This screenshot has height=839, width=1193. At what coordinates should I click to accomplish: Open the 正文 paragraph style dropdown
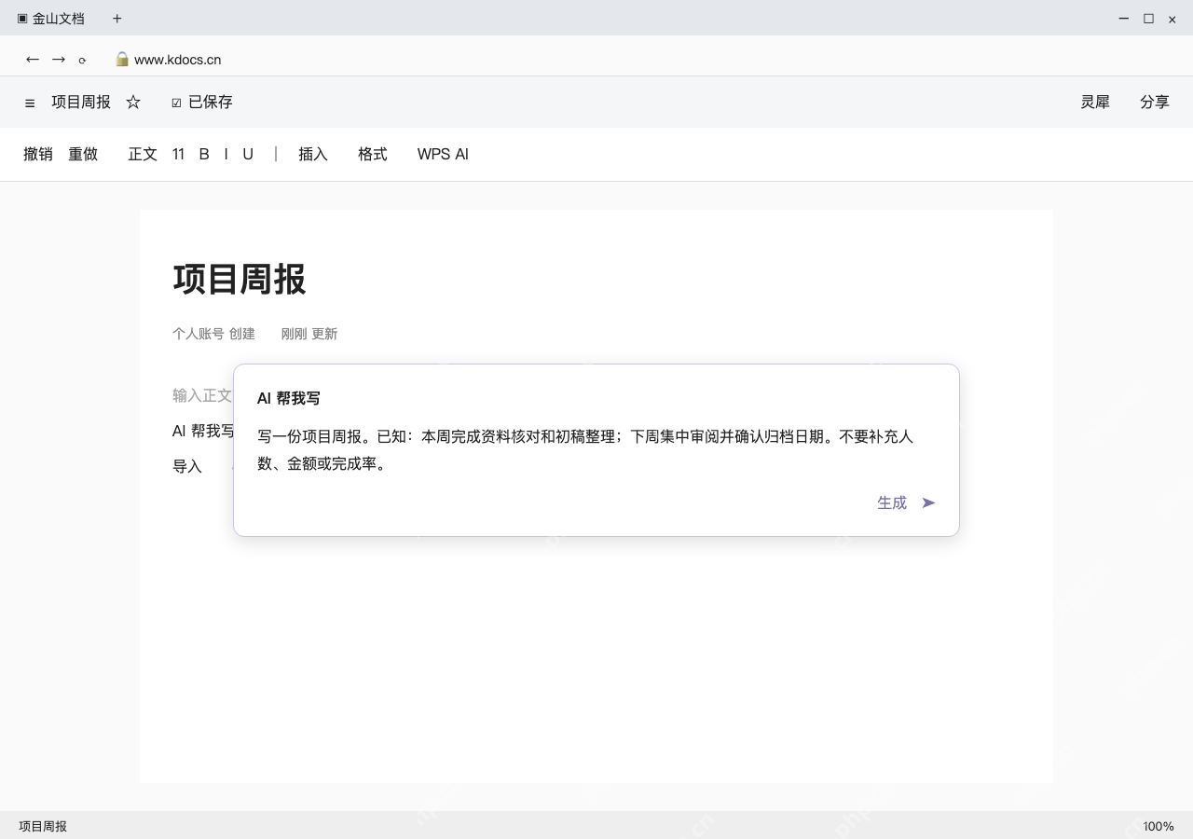(x=143, y=155)
